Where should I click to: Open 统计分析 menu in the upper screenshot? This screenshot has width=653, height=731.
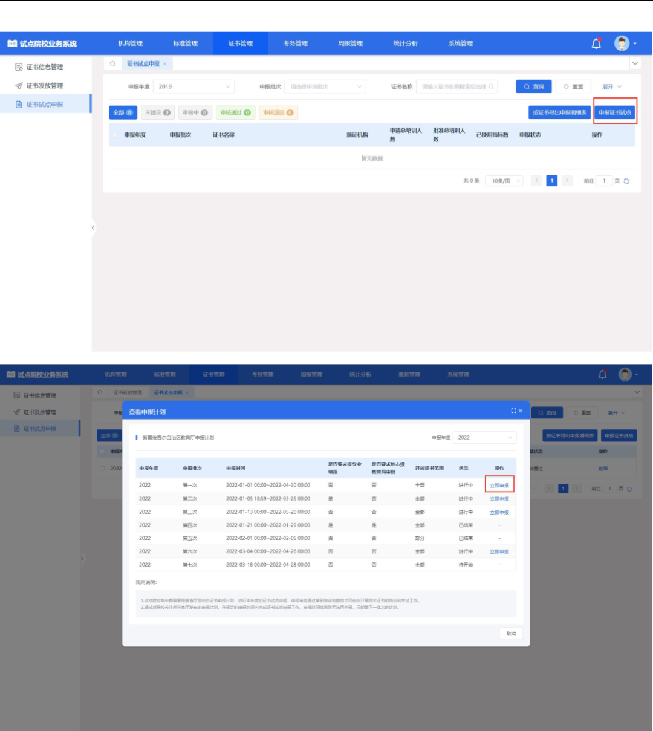coord(405,44)
